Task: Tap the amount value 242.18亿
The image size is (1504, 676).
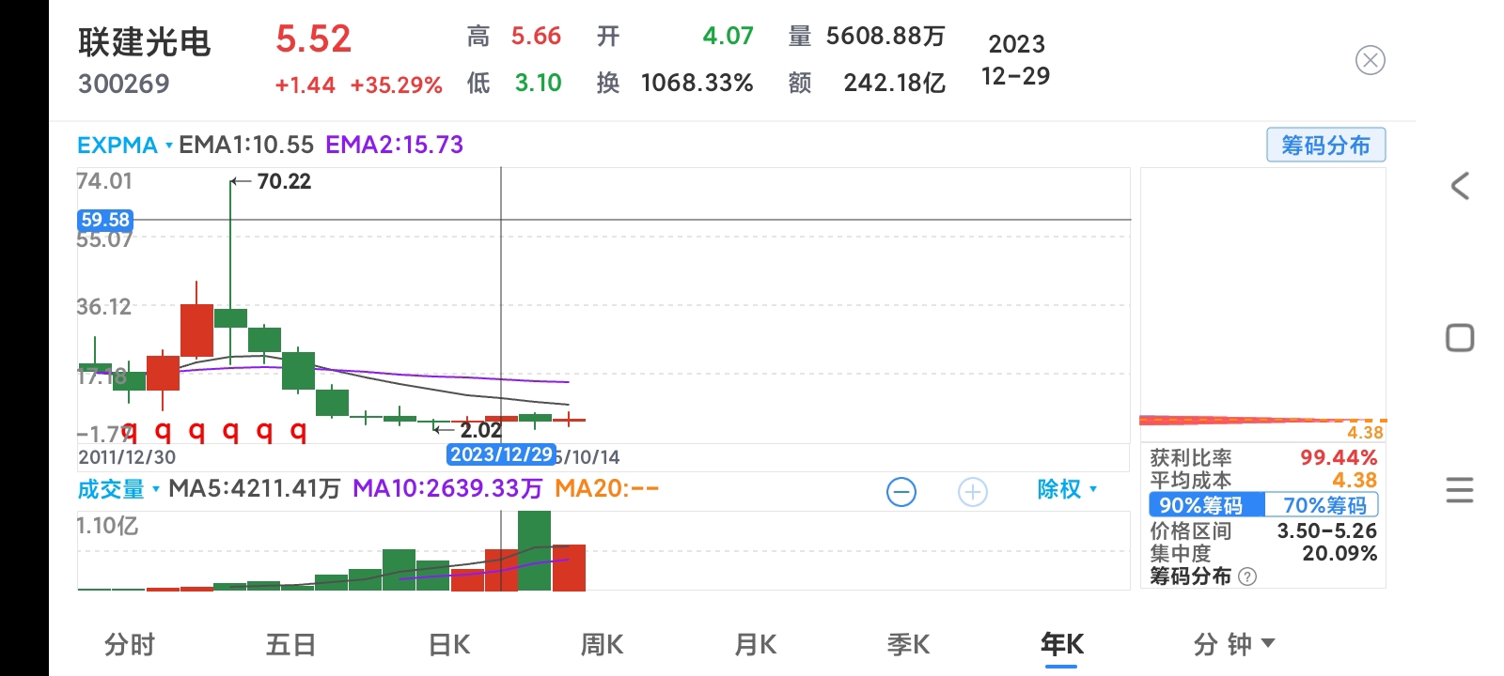Action: point(895,84)
